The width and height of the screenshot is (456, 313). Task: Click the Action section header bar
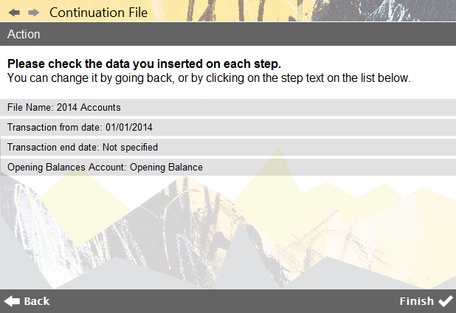(x=228, y=34)
